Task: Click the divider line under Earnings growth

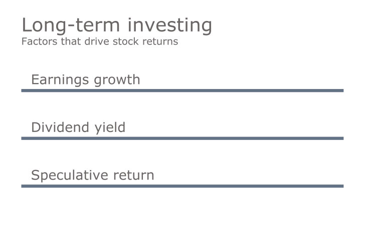Action: [182, 90]
